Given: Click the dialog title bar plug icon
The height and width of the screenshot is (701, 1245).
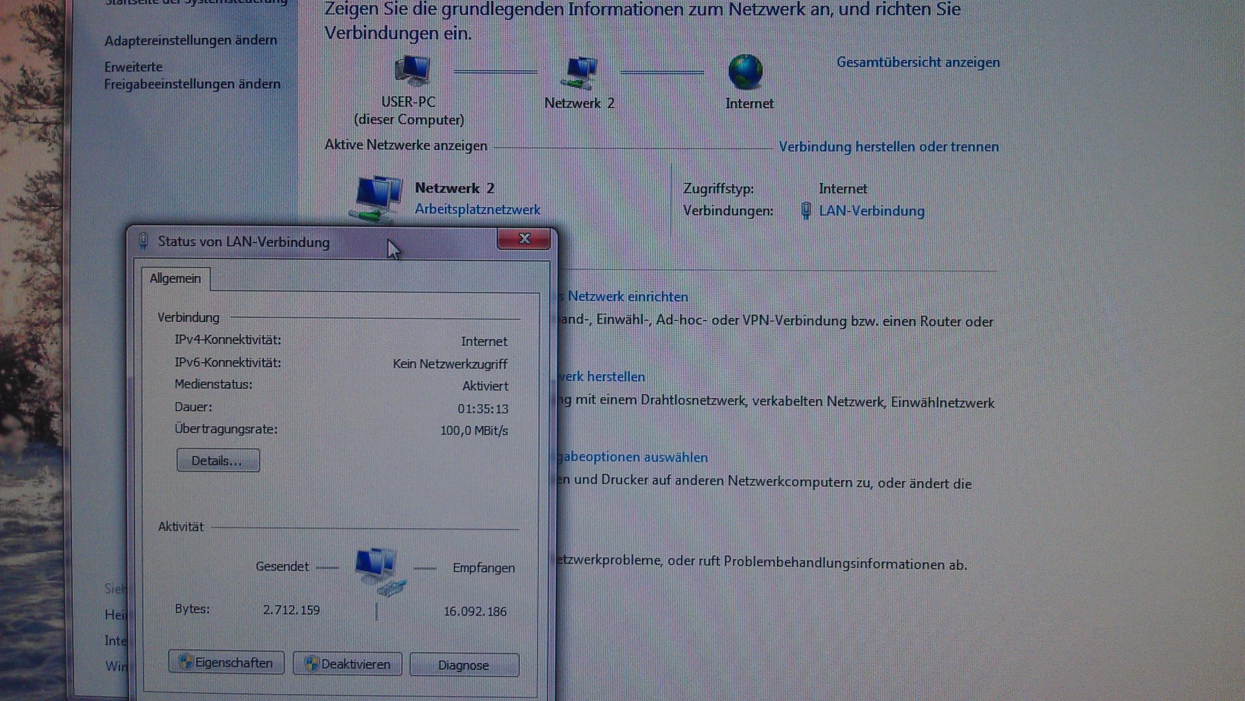Looking at the screenshot, I should pyautogui.click(x=144, y=241).
